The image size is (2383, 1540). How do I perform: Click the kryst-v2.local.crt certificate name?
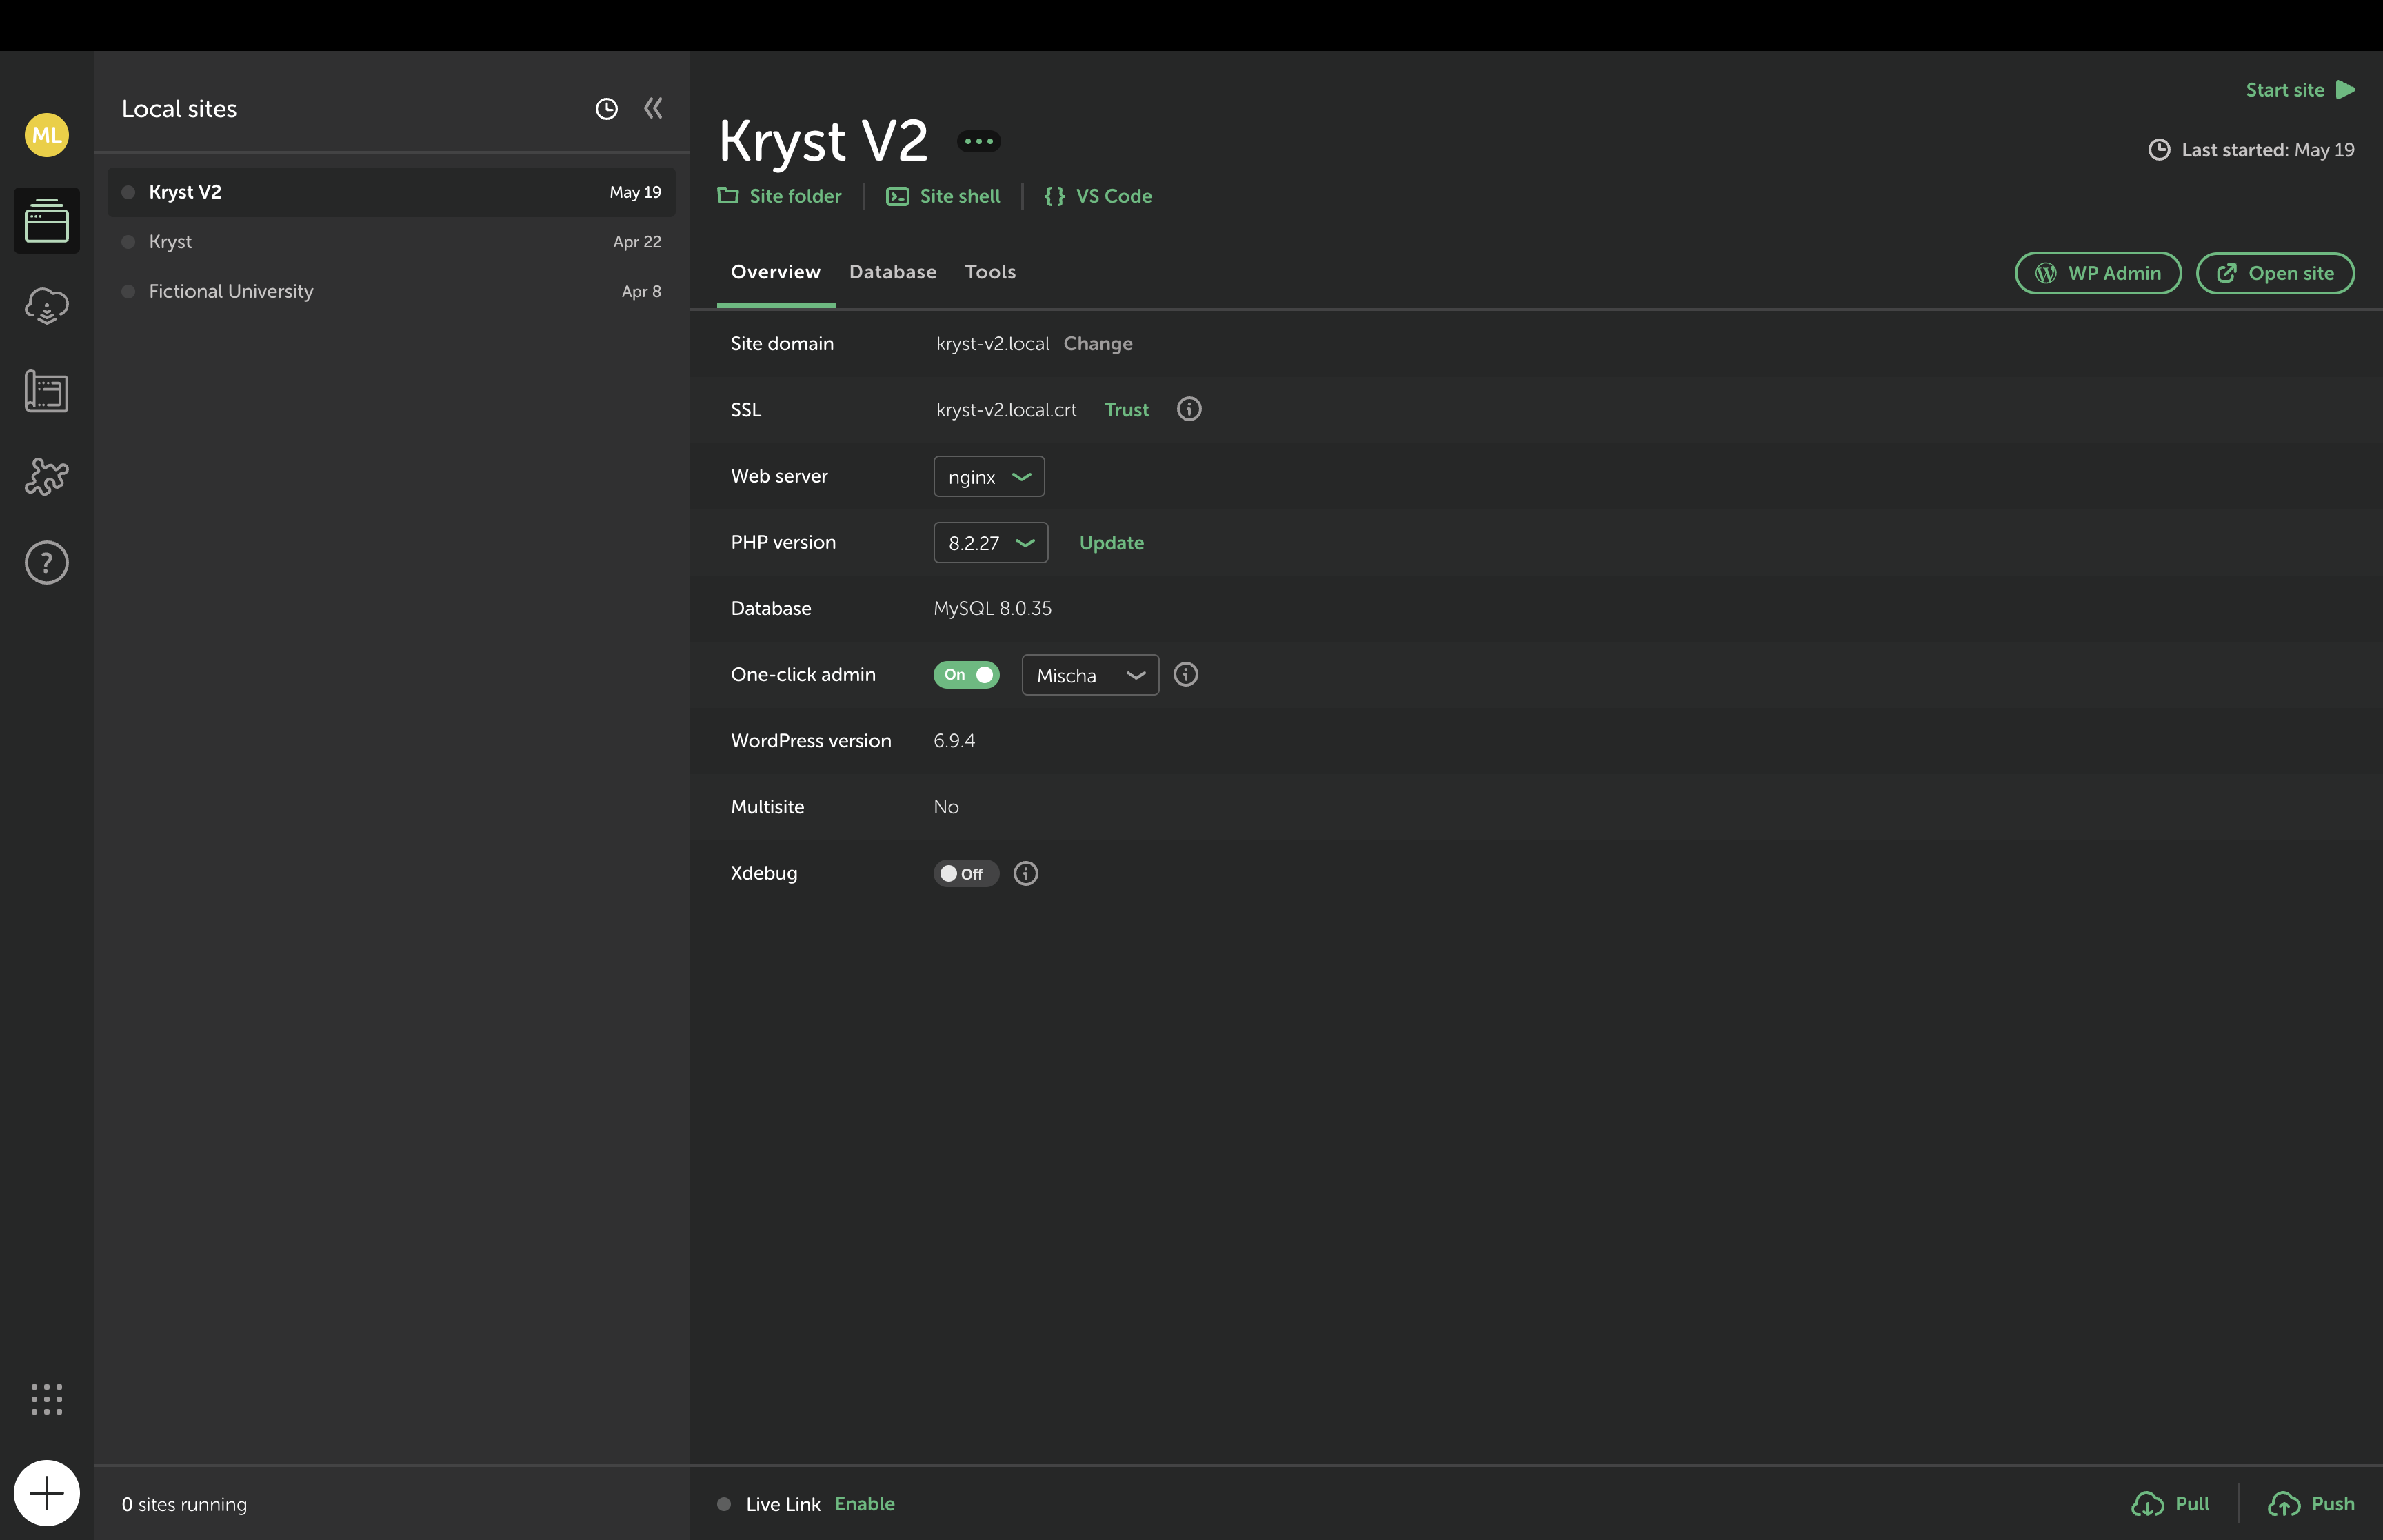[1006, 410]
